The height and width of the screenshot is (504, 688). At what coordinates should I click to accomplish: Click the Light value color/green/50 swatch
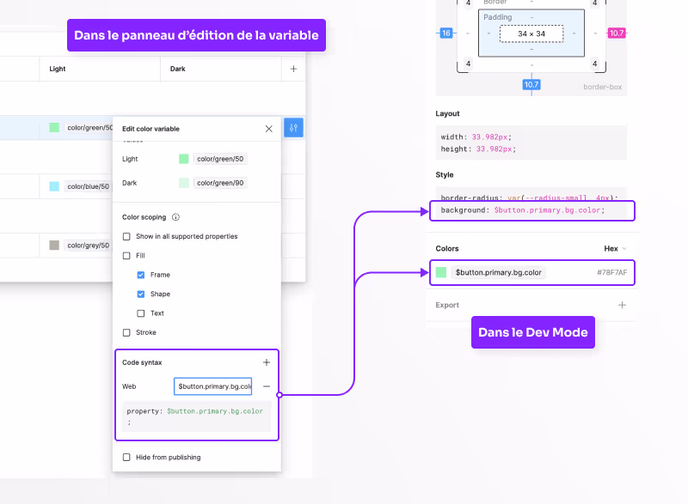[x=184, y=159]
